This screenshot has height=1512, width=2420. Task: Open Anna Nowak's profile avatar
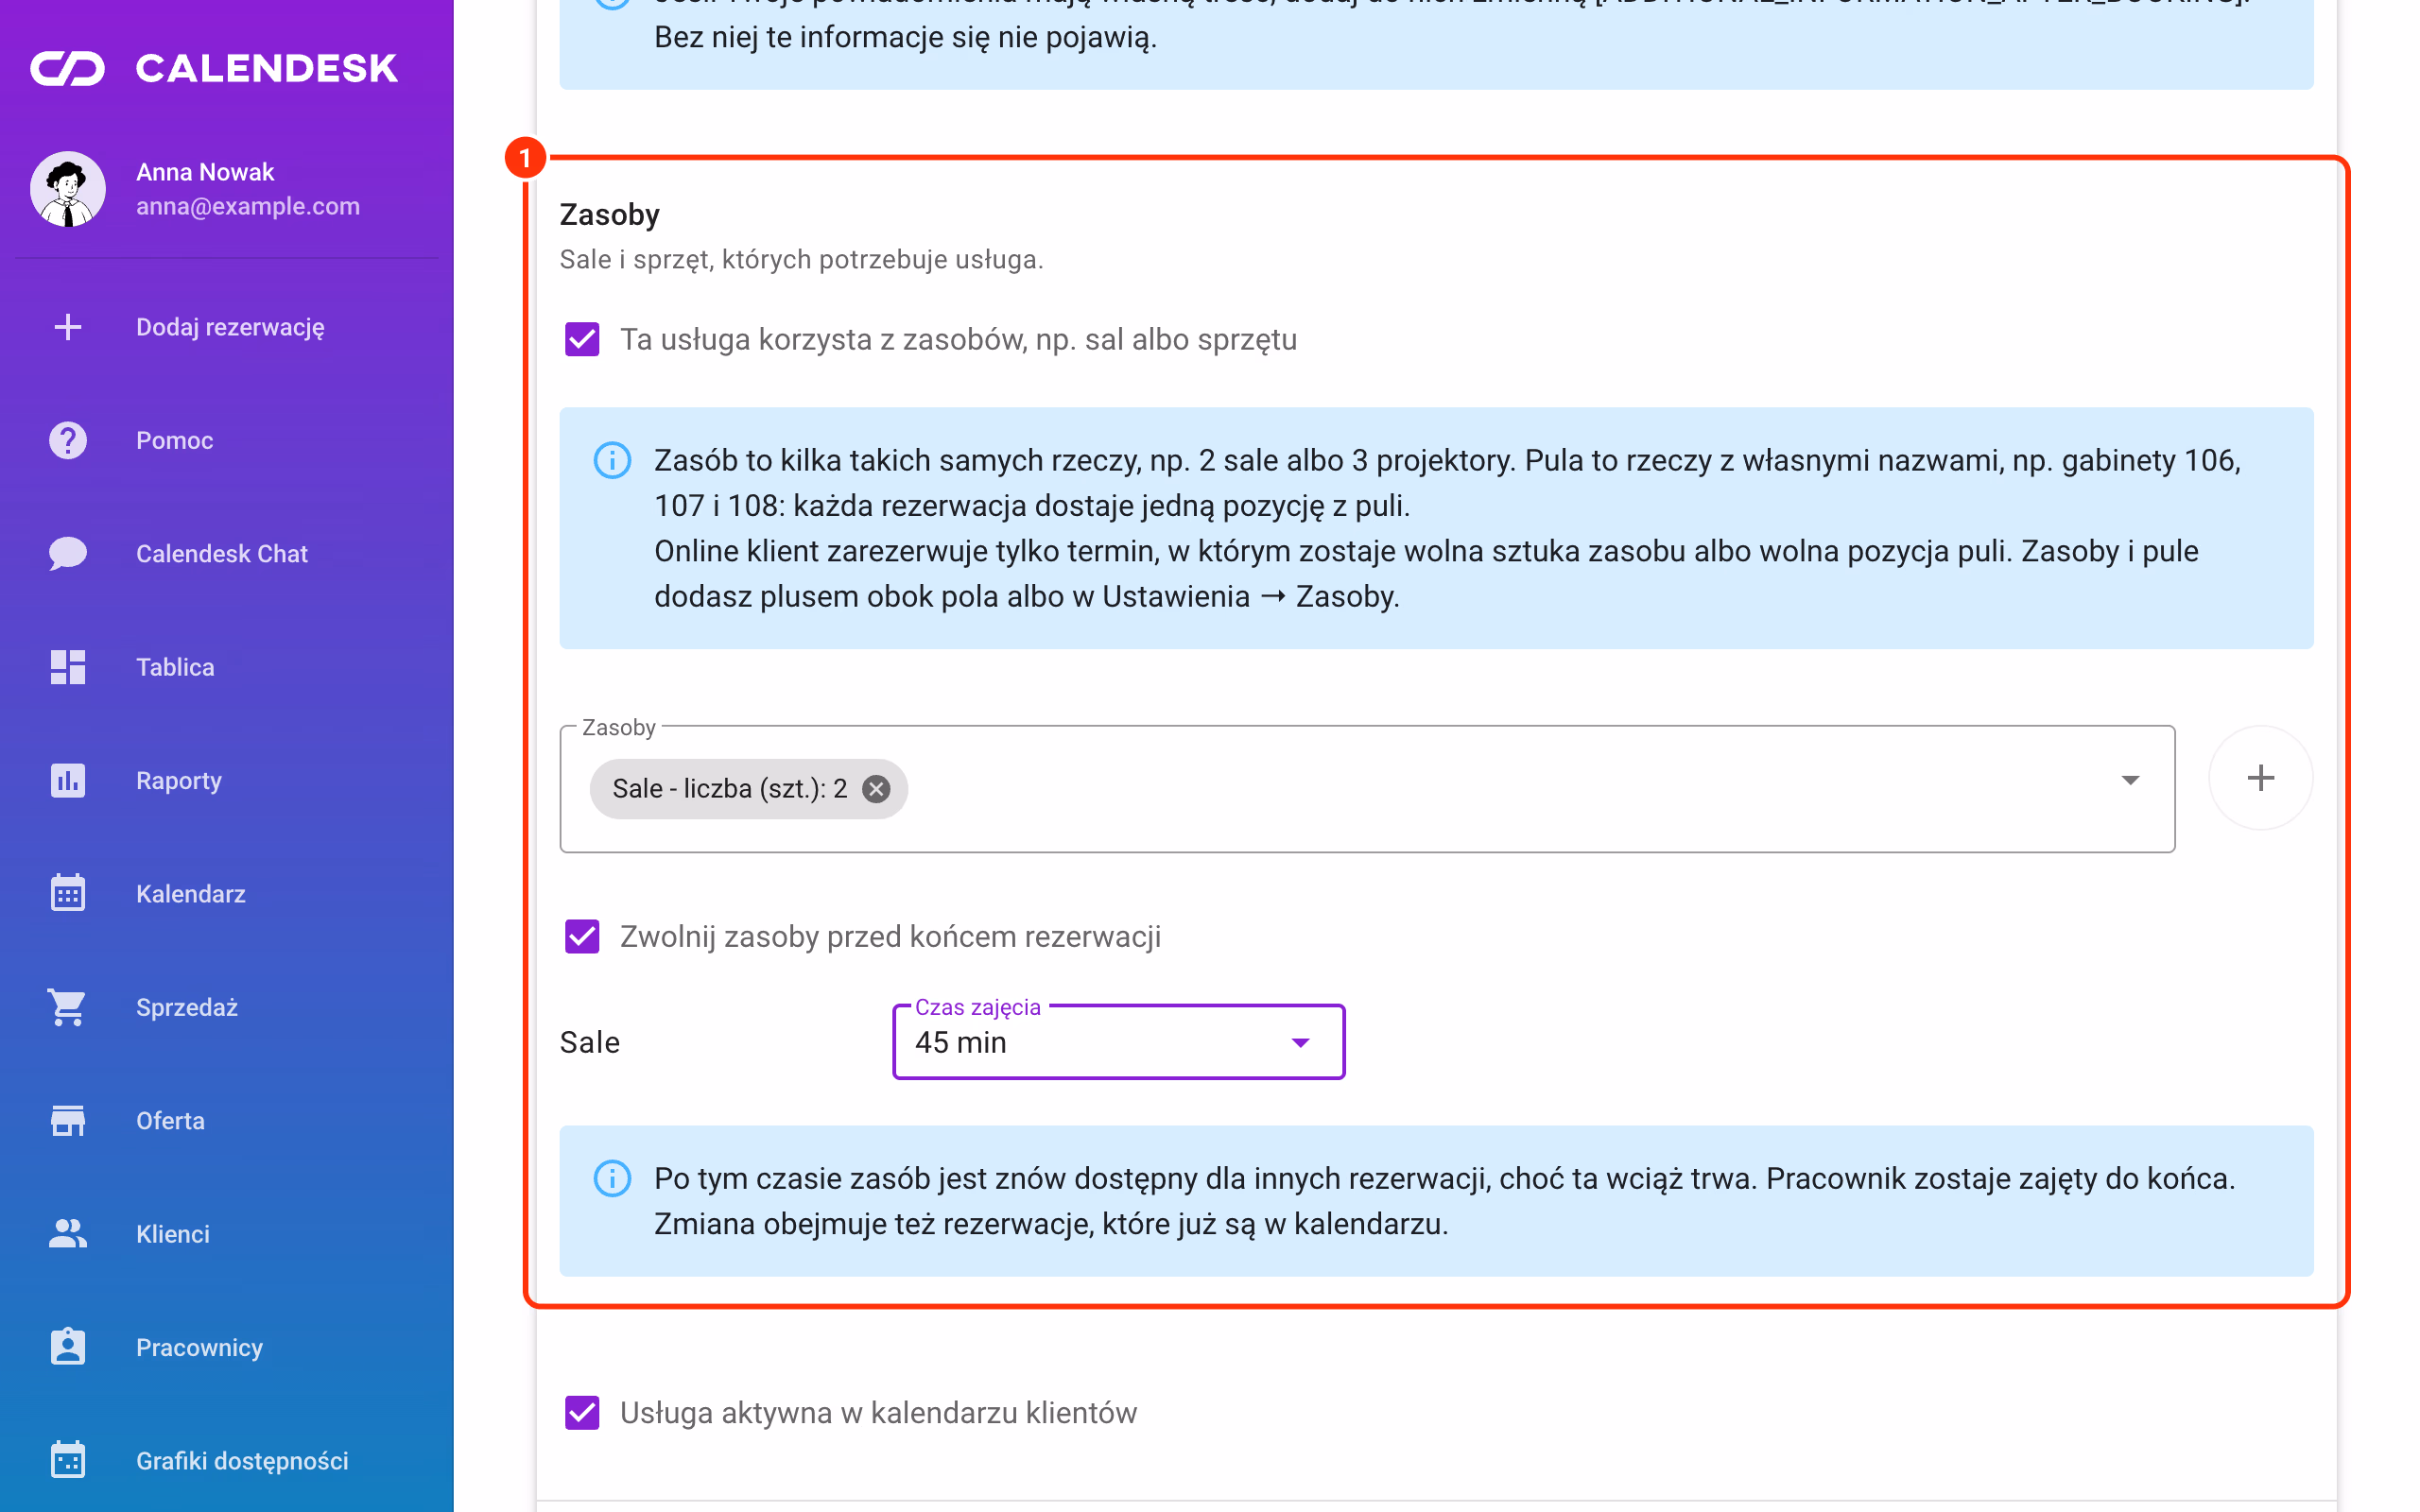(x=68, y=189)
